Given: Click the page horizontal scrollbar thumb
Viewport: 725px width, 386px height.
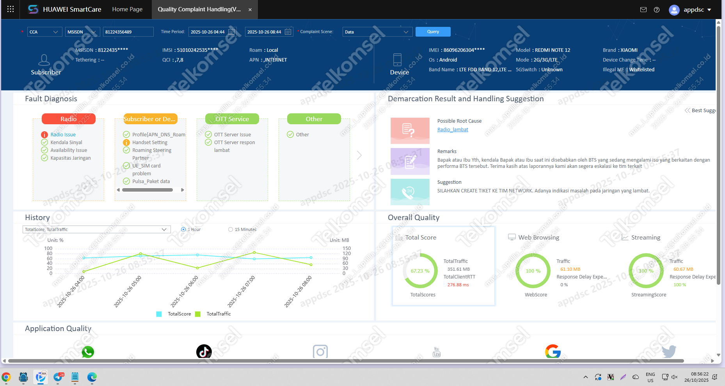Looking at the screenshot, I should click(x=346, y=361).
